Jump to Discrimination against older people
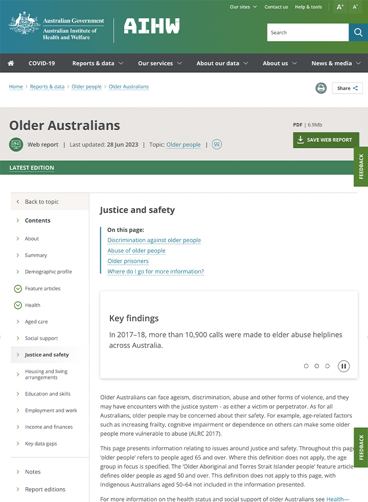368x502 pixels. click(x=154, y=240)
